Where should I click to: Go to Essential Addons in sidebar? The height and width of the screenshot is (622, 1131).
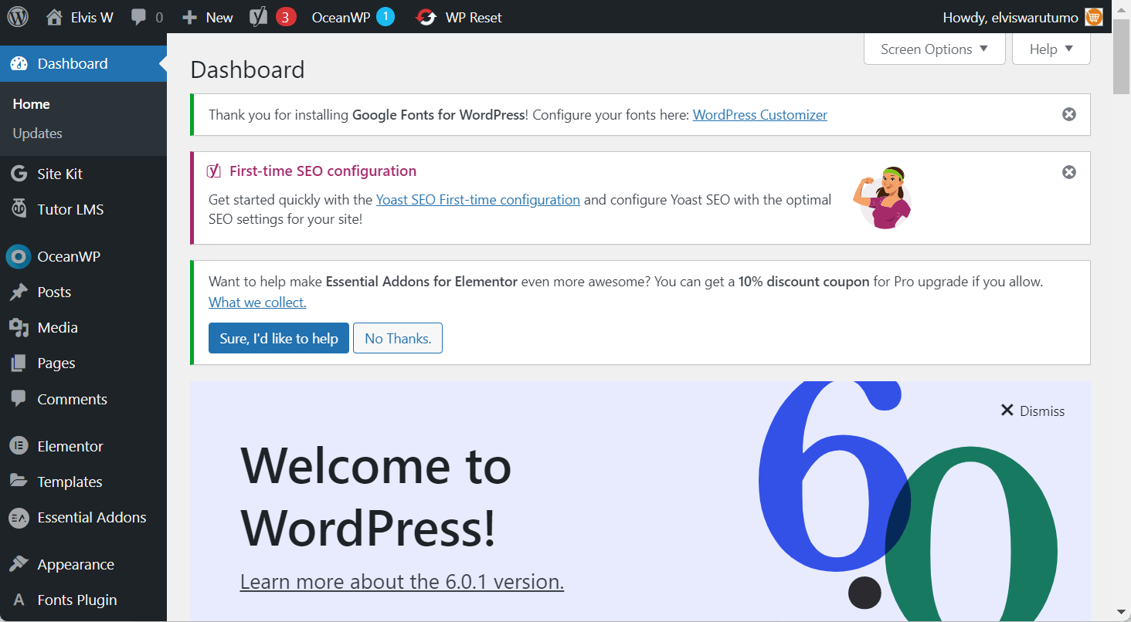91,517
